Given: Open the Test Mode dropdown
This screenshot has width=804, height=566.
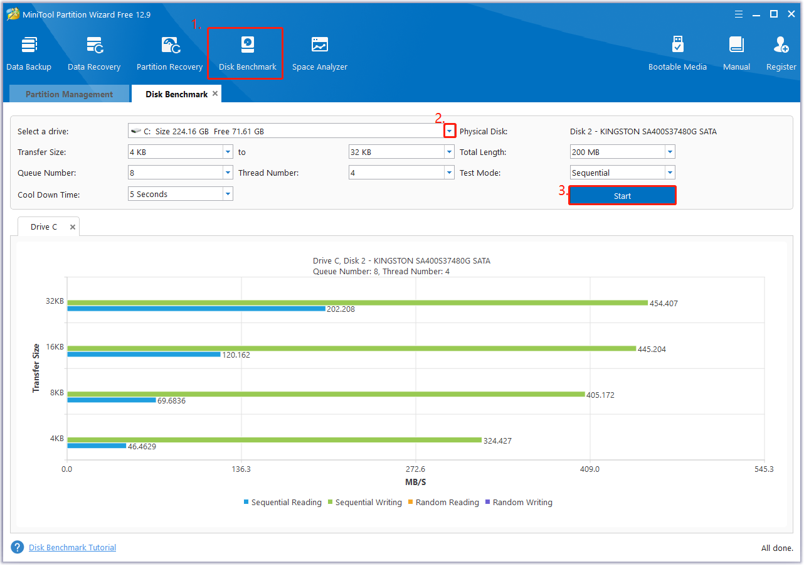Looking at the screenshot, I should point(670,173).
